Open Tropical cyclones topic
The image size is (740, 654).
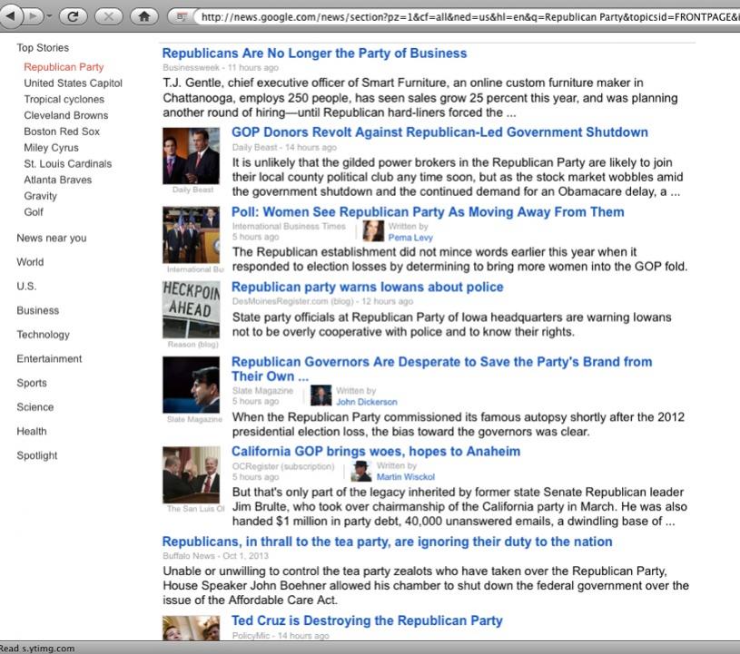tap(64, 99)
